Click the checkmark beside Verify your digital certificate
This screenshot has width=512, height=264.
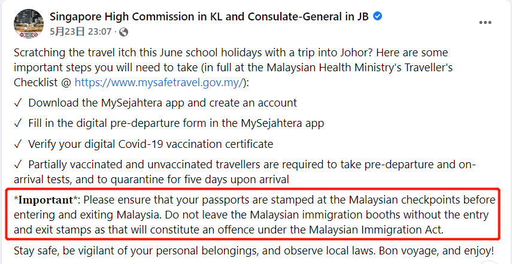click(x=18, y=144)
